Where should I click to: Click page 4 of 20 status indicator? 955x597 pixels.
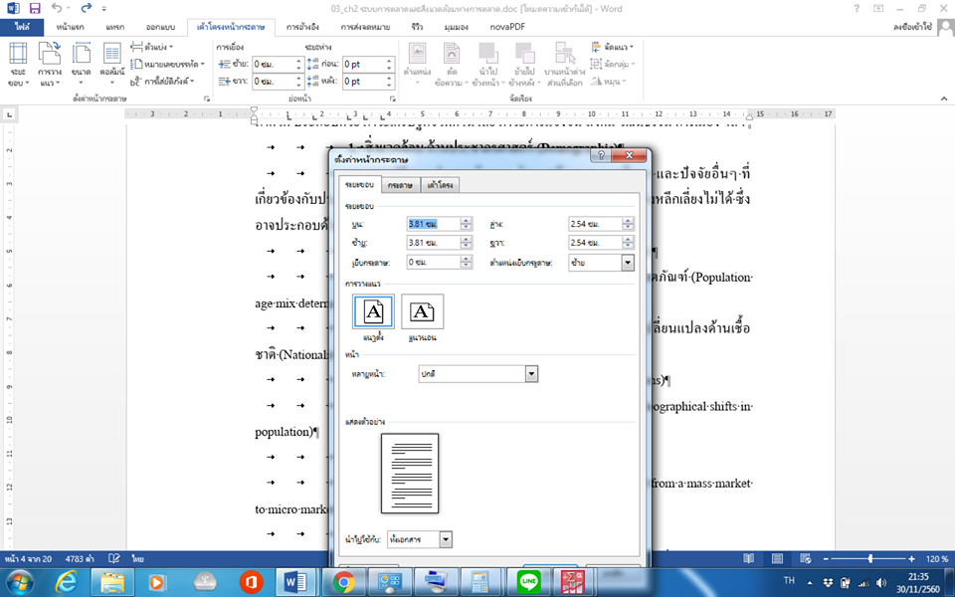pos(28,558)
